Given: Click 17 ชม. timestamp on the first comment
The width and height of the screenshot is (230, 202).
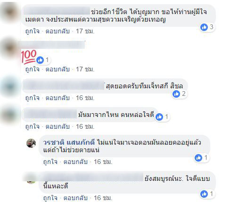Looking at the screenshot, I should (85, 31).
